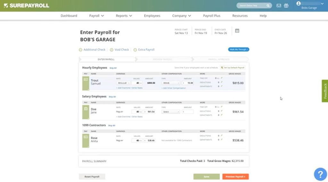328x182 pixels.
Task: Click gross wages $815.00 value
Action: [238, 83]
